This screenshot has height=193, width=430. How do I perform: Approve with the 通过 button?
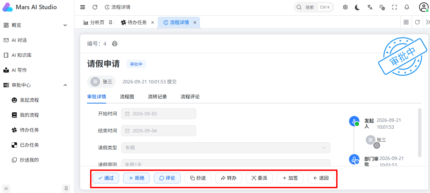point(106,178)
